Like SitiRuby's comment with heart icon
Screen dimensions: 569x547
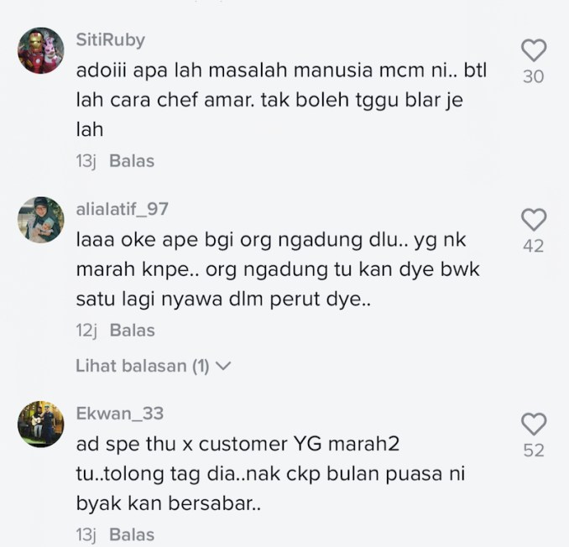tap(534, 50)
